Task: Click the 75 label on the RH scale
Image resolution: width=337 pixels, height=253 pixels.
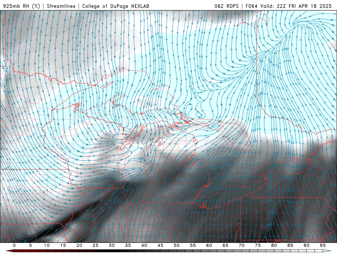Action: click(258, 245)
